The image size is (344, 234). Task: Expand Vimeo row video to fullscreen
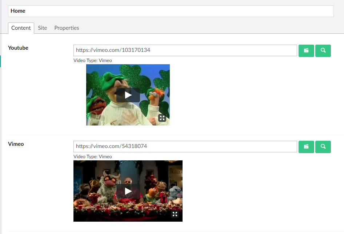pos(175,214)
